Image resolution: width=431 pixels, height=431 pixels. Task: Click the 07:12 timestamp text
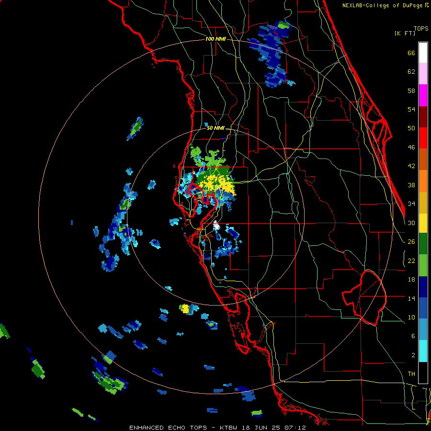295,428
